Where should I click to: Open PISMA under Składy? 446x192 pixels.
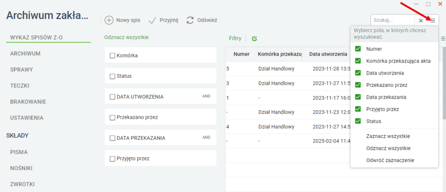(19, 152)
